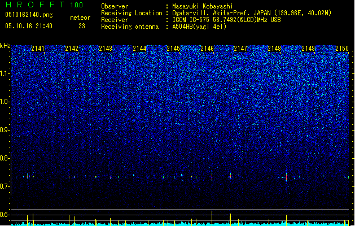Click the 1.1 kHz axis label

pos(5,73)
